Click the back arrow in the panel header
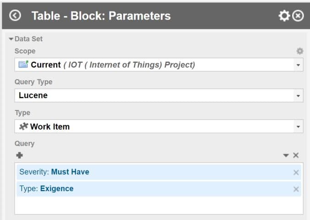 click(x=15, y=16)
